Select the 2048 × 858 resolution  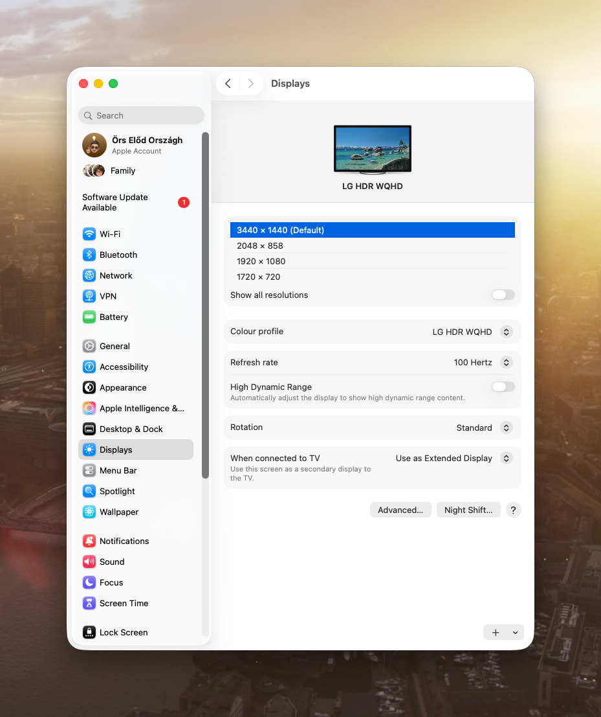pos(372,245)
